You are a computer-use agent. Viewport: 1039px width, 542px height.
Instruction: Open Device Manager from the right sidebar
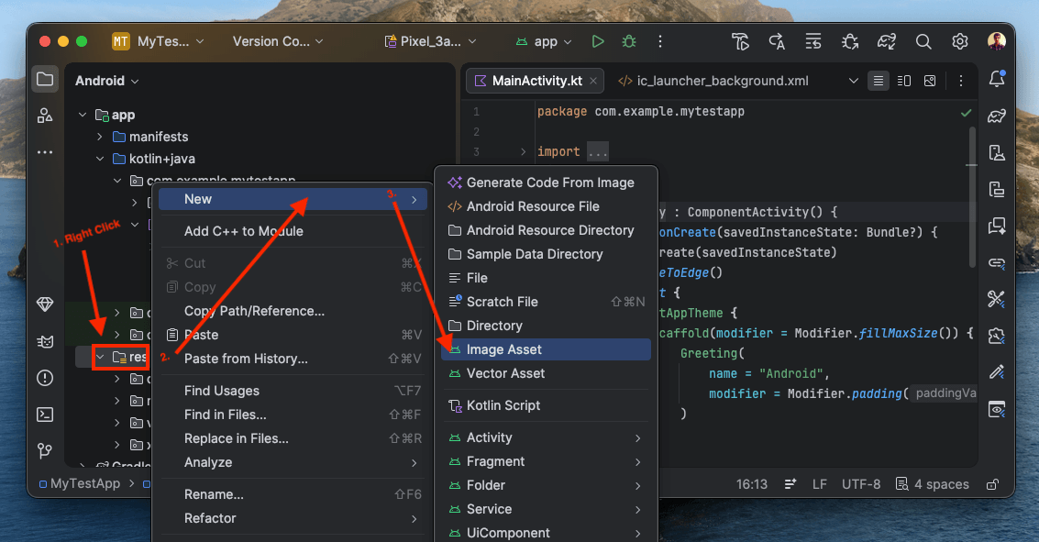(997, 190)
